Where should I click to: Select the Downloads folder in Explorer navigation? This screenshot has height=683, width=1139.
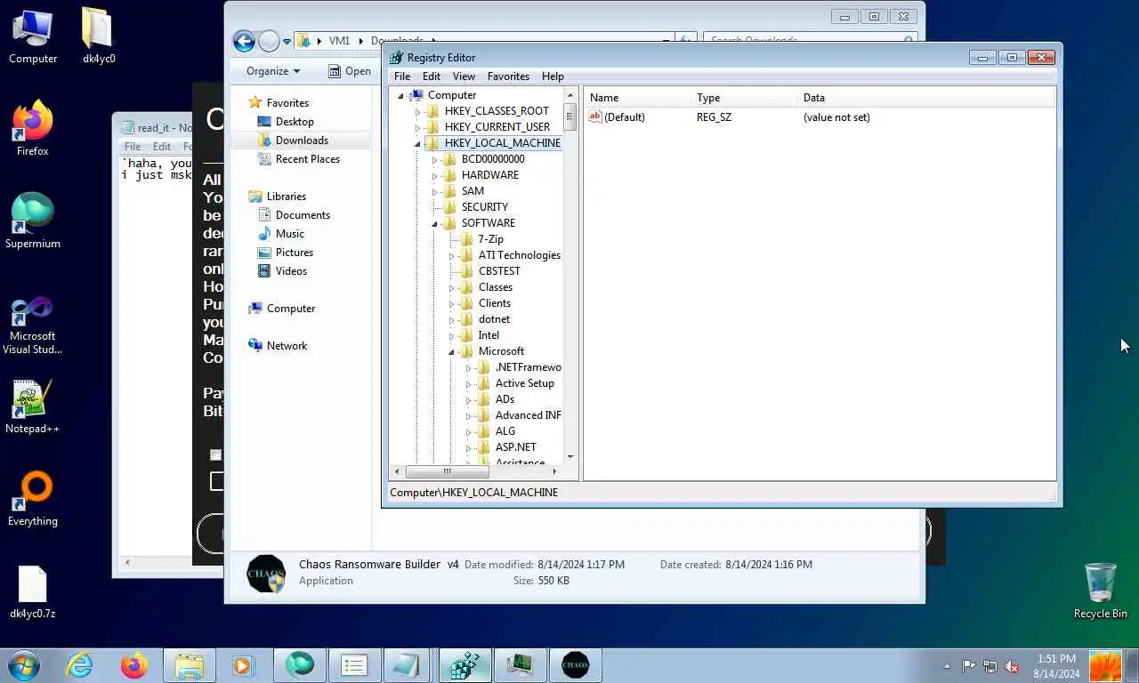pos(301,141)
